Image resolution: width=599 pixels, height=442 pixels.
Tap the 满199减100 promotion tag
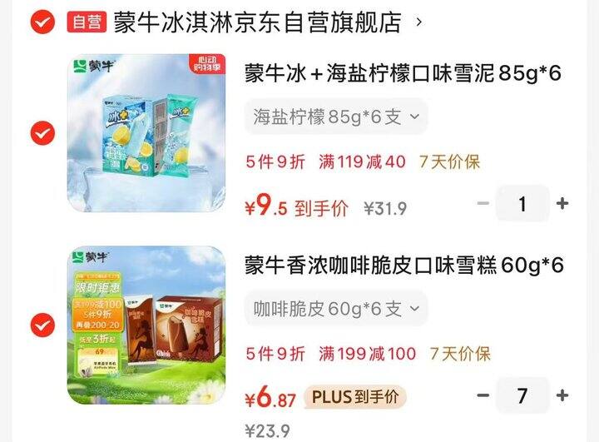tap(368, 354)
